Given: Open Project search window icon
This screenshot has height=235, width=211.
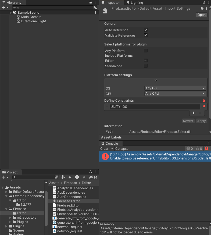Looking at the screenshot, I should coord(57,177).
